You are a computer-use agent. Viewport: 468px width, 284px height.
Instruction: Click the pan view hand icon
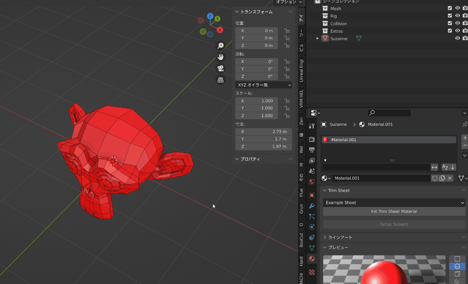pos(220,57)
